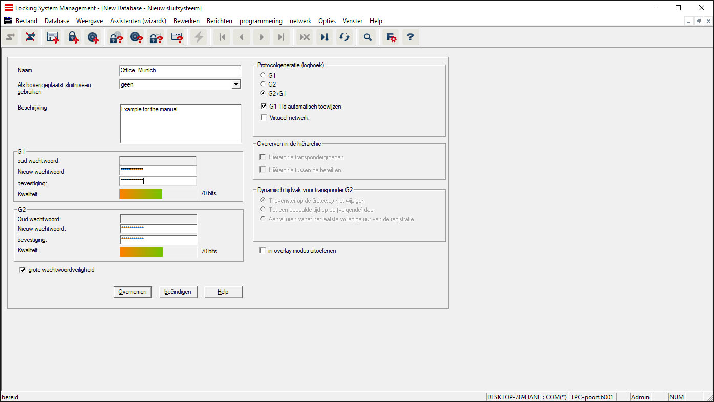This screenshot has height=402, width=714.
Task: Click the read transponder (disc question mark) icon
Action: [x=136, y=37]
